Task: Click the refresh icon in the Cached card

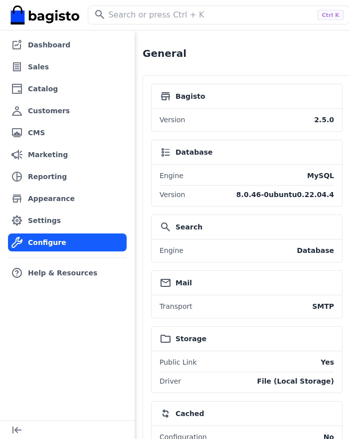Action: pos(166,414)
